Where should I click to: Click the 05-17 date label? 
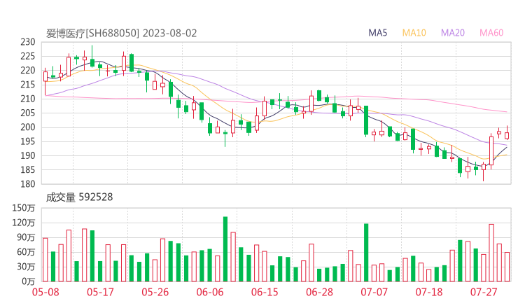coord(100,292)
